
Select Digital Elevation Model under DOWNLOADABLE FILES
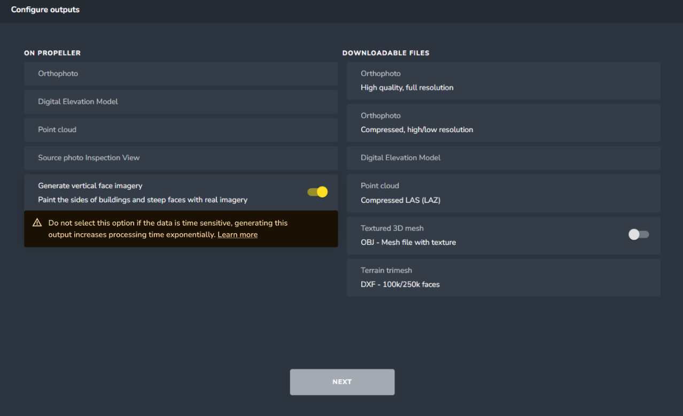(x=503, y=158)
